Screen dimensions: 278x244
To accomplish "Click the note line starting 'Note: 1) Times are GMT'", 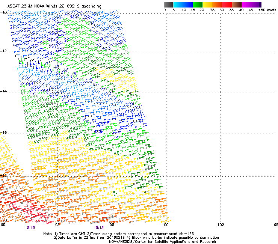I will [119, 234].
